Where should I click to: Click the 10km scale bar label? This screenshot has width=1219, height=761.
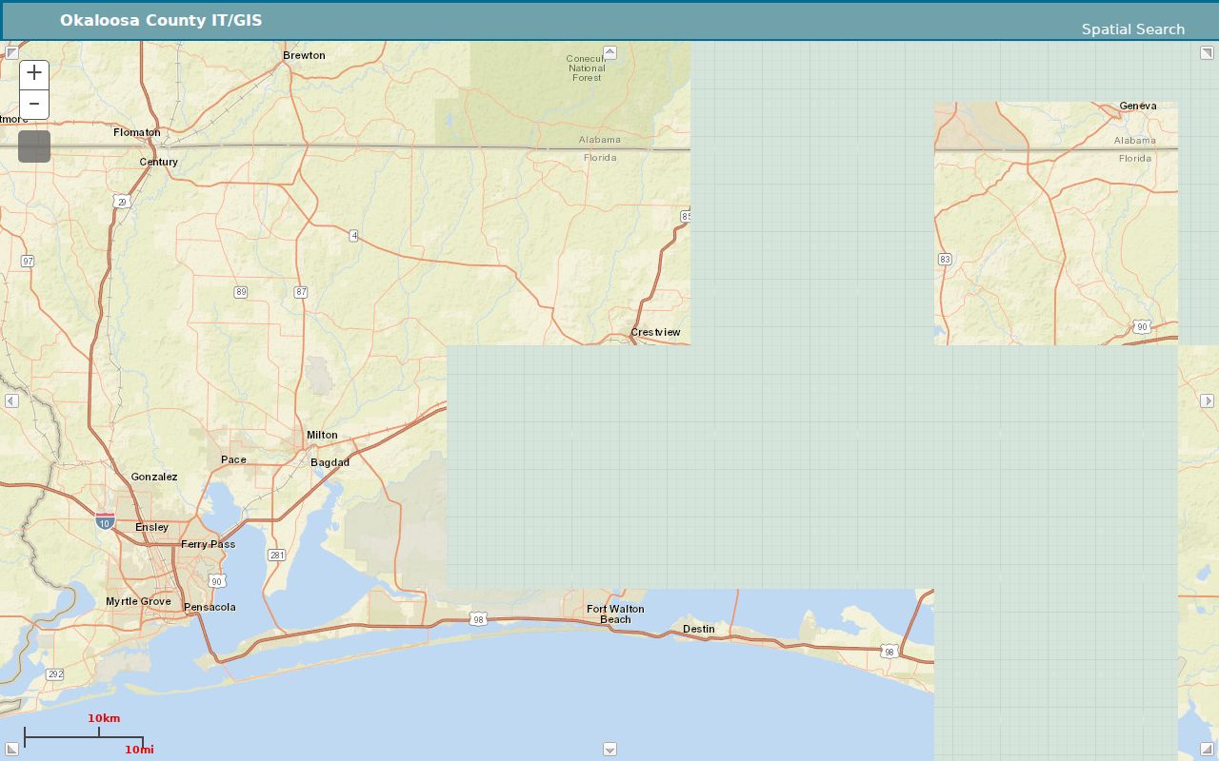pyautogui.click(x=104, y=718)
